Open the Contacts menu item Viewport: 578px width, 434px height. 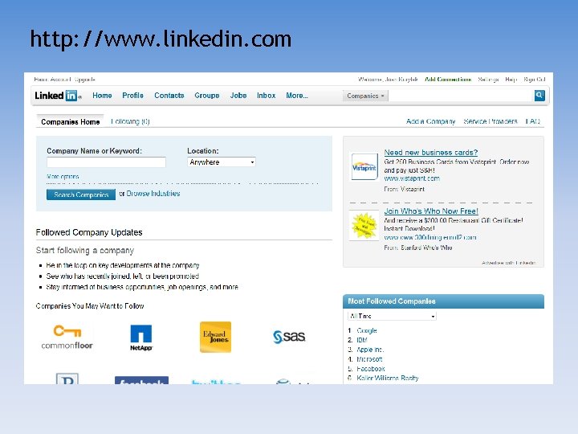(x=169, y=96)
